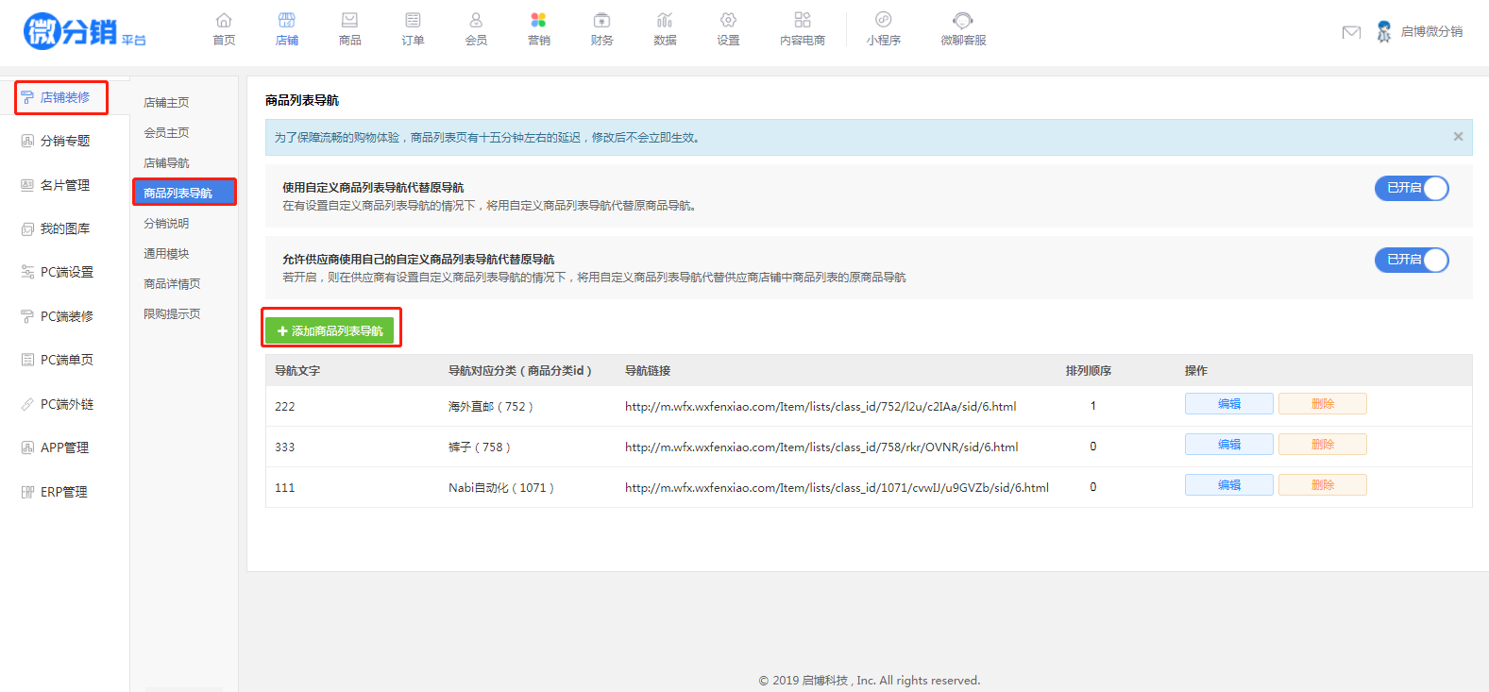
Task: Open the mail envelope icon near the account name
Action: pyautogui.click(x=1351, y=32)
